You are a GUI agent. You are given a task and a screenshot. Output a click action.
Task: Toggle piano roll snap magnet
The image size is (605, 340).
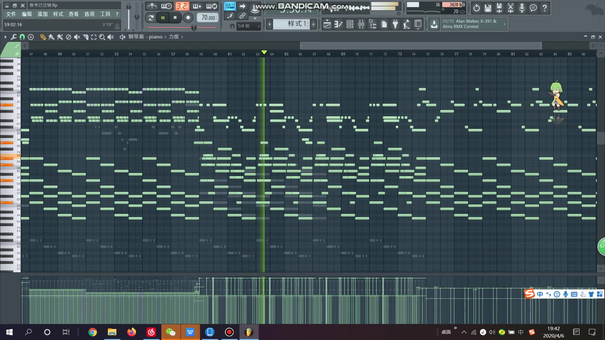pos(22,37)
